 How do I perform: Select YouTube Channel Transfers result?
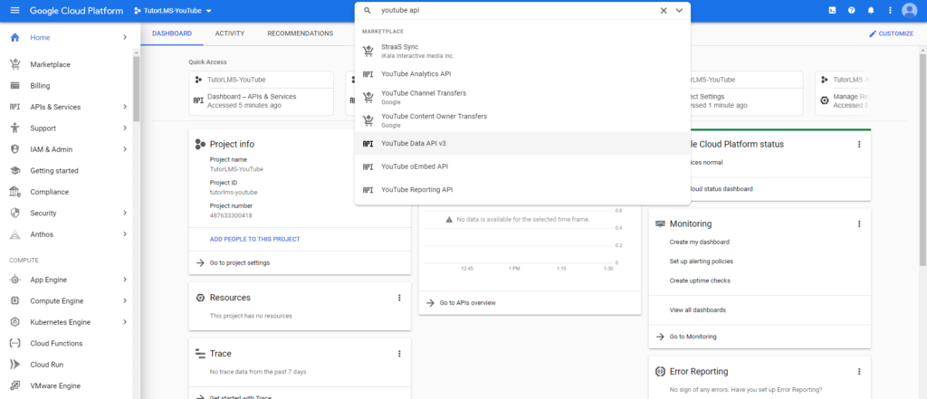click(x=522, y=97)
